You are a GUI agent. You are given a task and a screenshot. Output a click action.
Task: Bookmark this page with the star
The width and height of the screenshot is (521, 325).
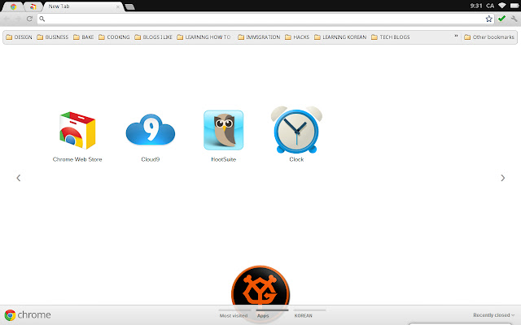pyautogui.click(x=488, y=19)
